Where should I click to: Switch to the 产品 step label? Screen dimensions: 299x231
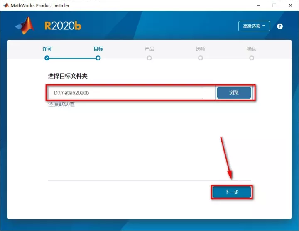click(x=149, y=49)
